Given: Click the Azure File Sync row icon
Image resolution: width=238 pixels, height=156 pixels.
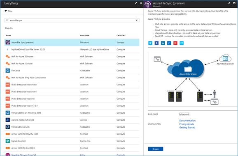Looking at the screenshot, I should point(8,42).
